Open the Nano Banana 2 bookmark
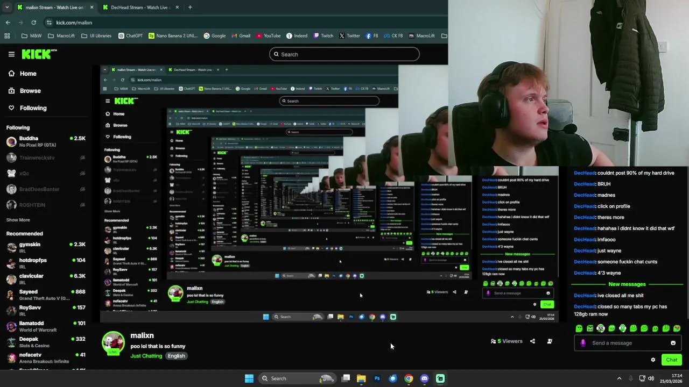Viewport: 689px width, 387px height. pos(173,36)
